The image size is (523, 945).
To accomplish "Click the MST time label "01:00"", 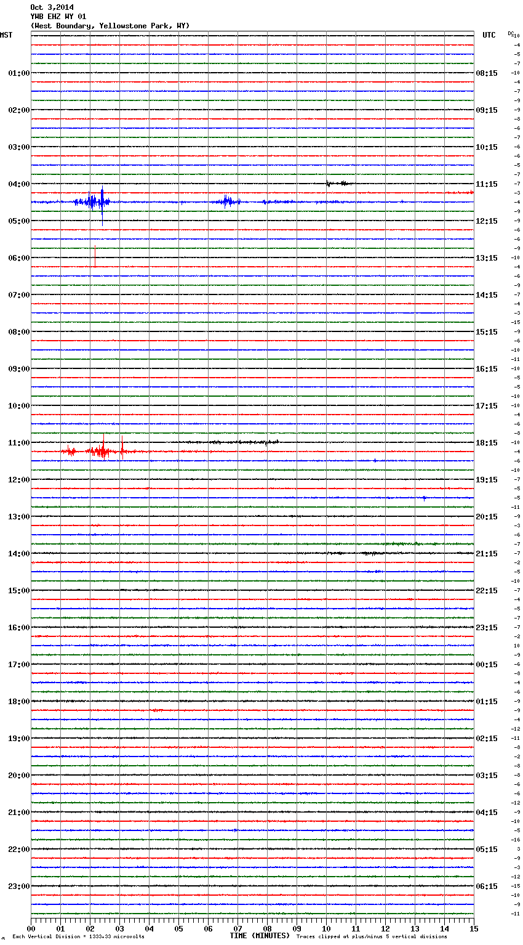I will click(19, 73).
